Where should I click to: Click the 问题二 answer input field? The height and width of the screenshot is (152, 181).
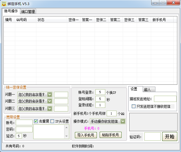tap(61, 101)
